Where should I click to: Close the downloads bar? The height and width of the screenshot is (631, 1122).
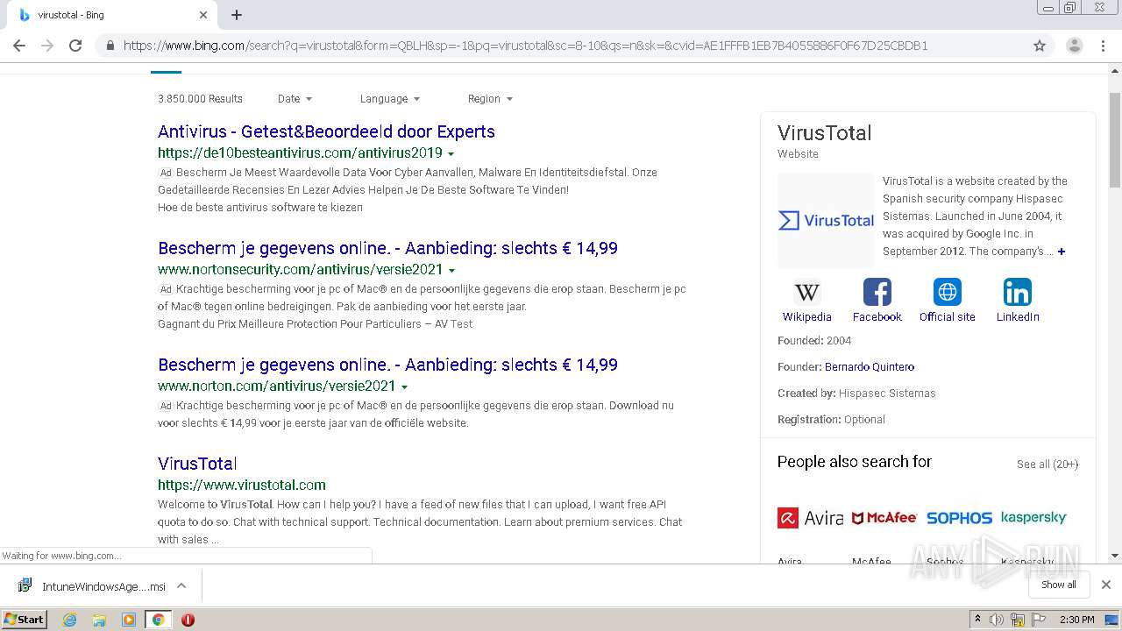[x=1106, y=585]
